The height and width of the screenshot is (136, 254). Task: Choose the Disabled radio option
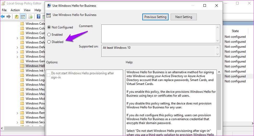click(49, 42)
